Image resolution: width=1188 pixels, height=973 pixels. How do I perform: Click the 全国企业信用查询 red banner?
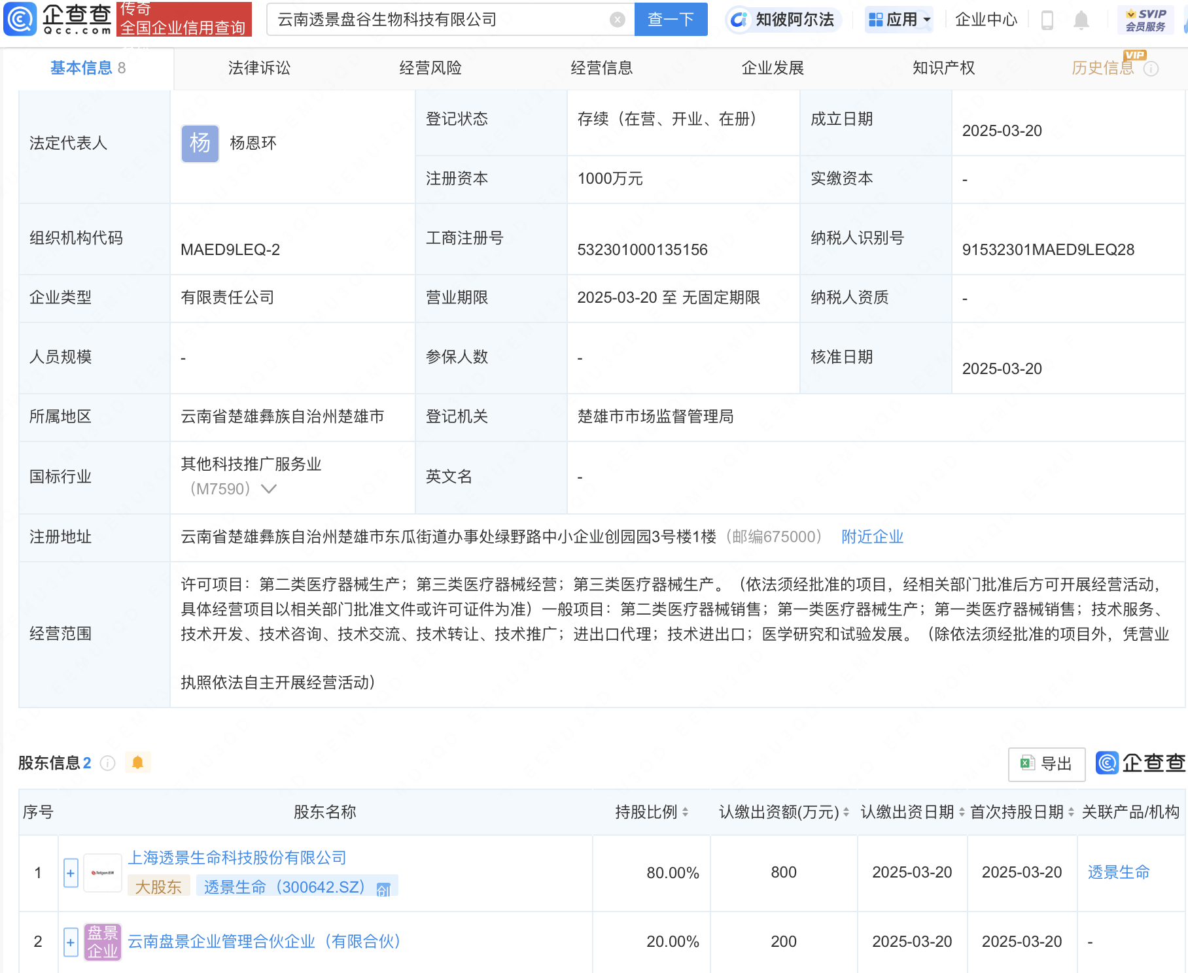pyautogui.click(x=184, y=19)
